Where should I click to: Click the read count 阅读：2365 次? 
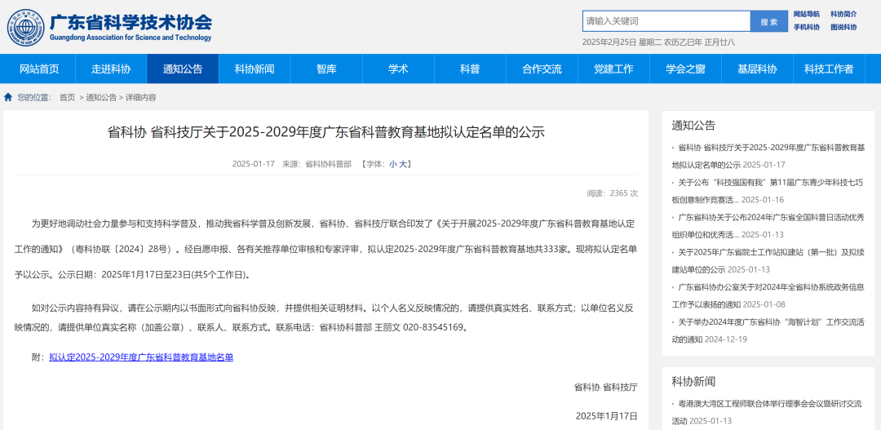pyautogui.click(x=613, y=193)
